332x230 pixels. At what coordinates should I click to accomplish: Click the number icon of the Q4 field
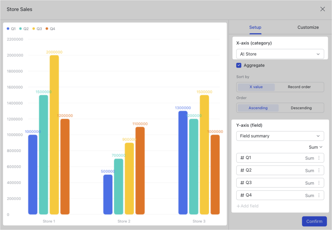242,195
